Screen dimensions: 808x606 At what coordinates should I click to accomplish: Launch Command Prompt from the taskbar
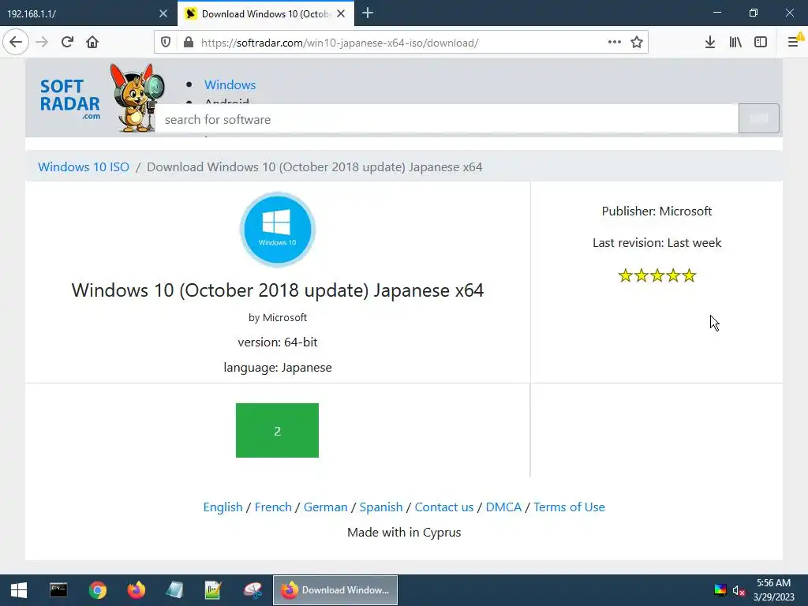tap(58, 590)
